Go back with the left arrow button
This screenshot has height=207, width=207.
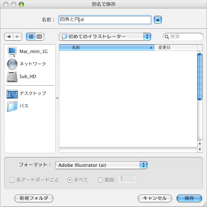click(9, 36)
